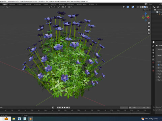Switch to the Layout workspace tab

click(5, 4)
